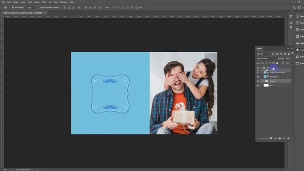The image size is (304, 171).
Task: Open the Paths panel icon
Action: [298, 63]
